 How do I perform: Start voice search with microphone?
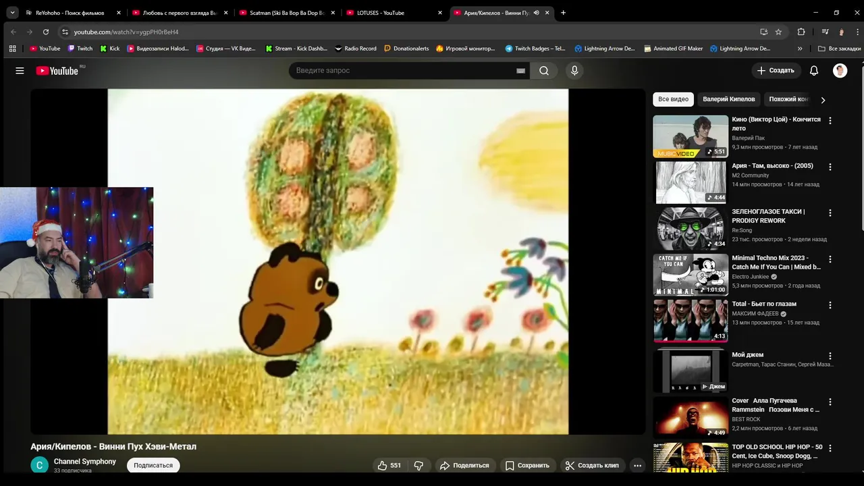pyautogui.click(x=574, y=70)
